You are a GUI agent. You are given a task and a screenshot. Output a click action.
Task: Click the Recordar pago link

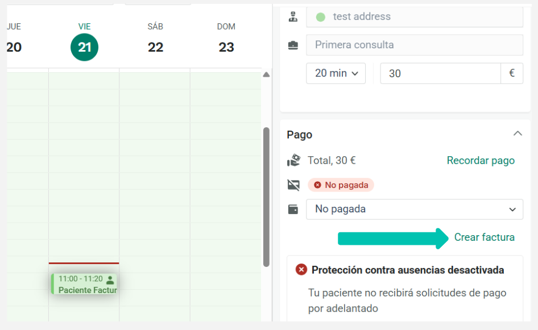click(481, 160)
